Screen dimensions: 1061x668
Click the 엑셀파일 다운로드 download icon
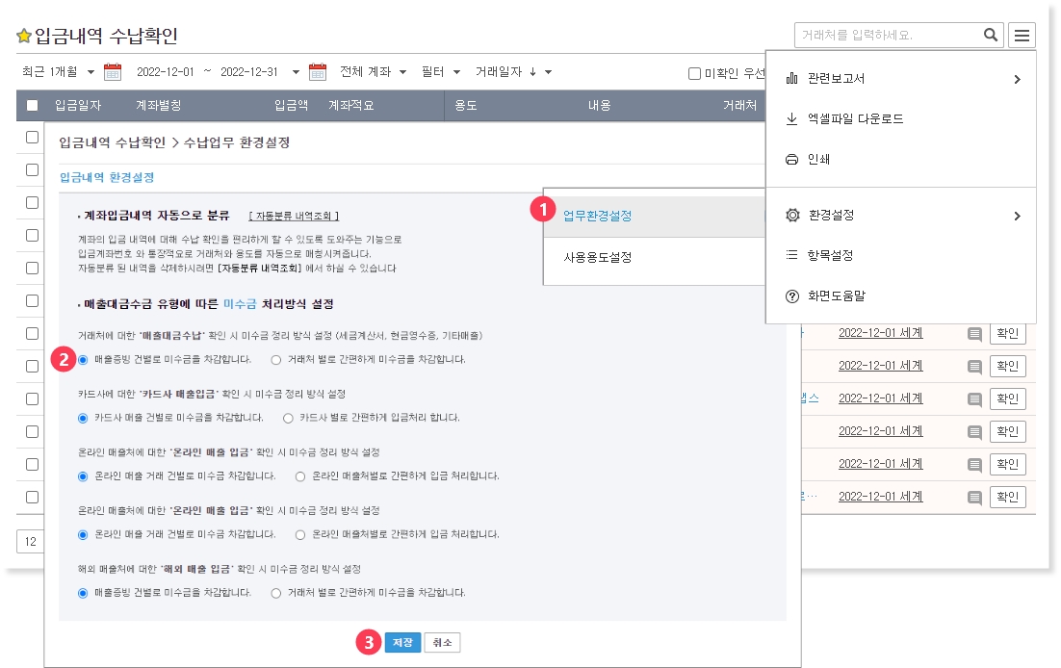791,119
